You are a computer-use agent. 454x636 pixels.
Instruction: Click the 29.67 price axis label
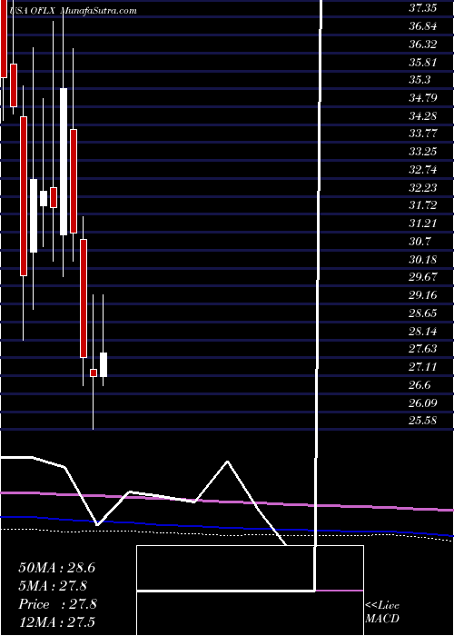(x=423, y=277)
